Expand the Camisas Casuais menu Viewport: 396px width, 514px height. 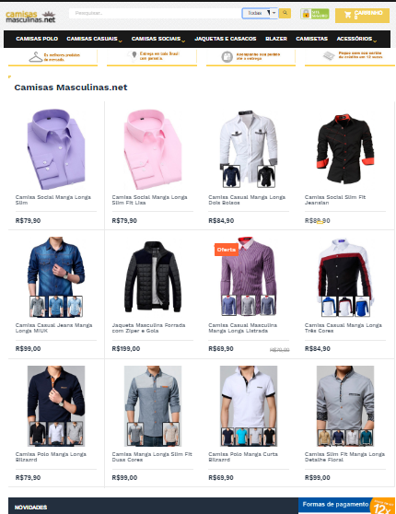(x=94, y=39)
